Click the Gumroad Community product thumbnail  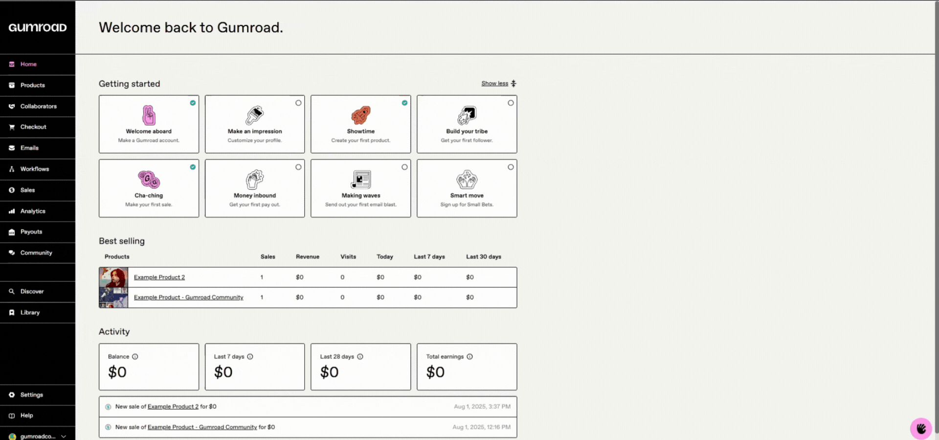coord(113,297)
